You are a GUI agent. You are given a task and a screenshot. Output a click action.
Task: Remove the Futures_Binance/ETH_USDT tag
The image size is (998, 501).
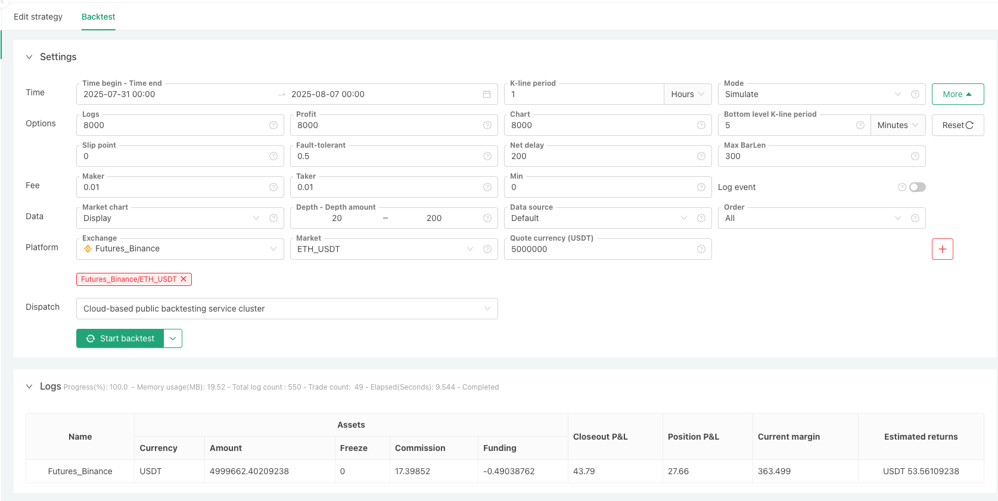pyautogui.click(x=184, y=279)
